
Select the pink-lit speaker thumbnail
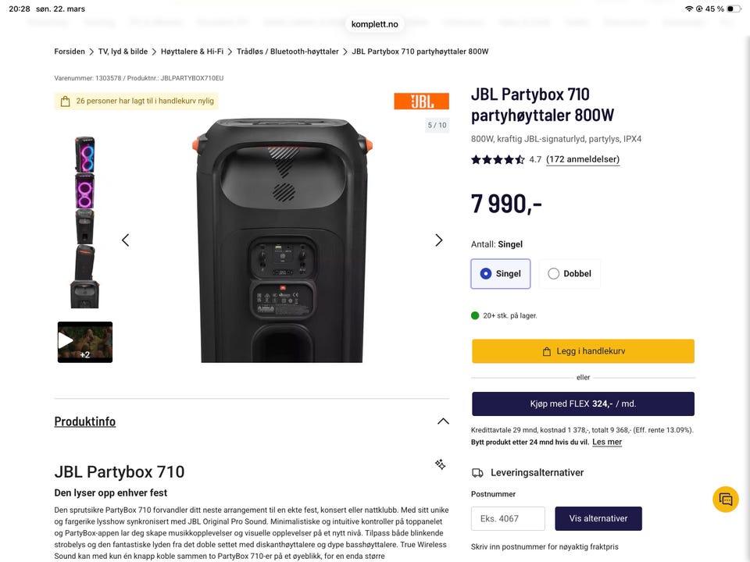(x=84, y=190)
